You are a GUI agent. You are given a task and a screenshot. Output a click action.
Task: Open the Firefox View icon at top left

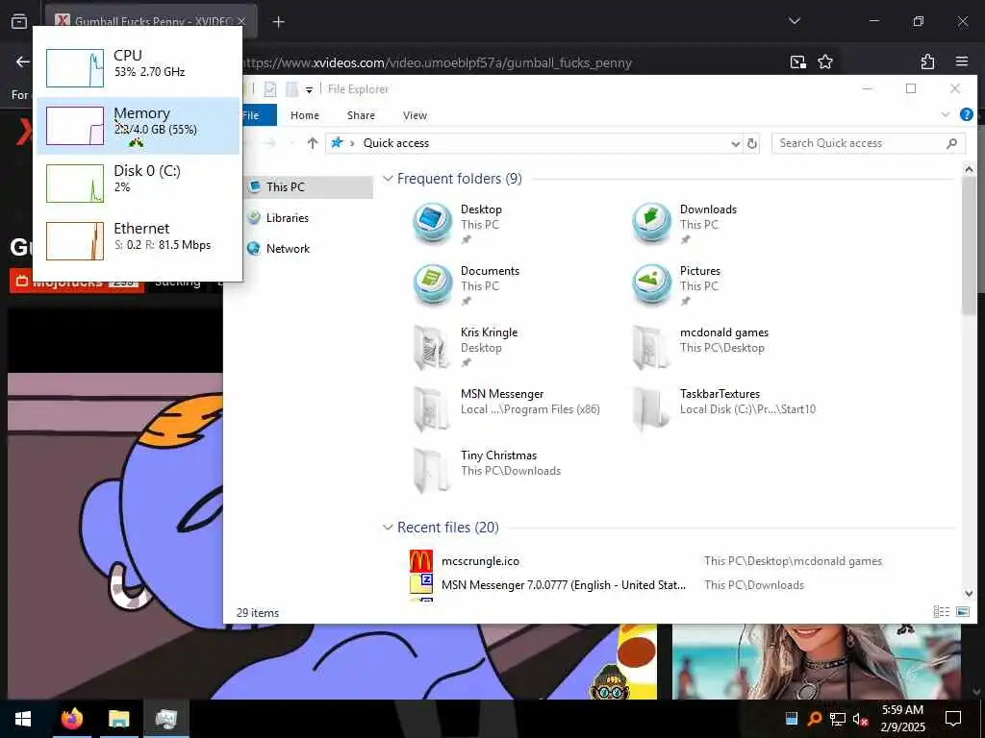(x=19, y=21)
